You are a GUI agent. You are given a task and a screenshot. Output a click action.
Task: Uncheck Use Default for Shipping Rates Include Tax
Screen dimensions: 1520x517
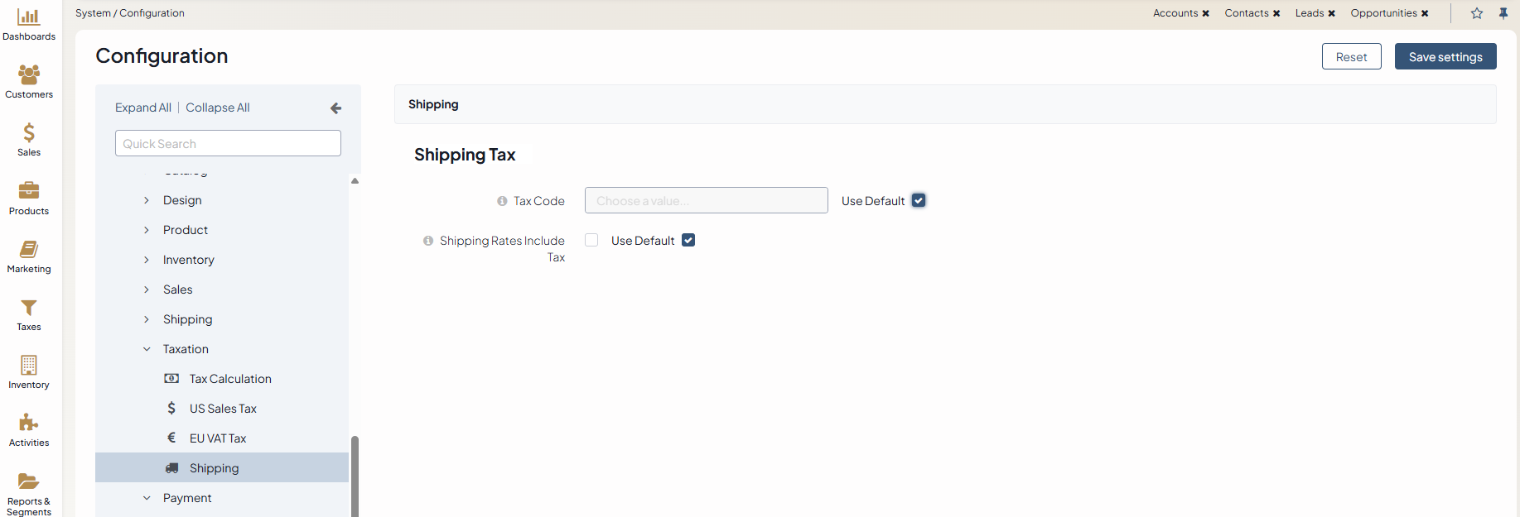688,240
